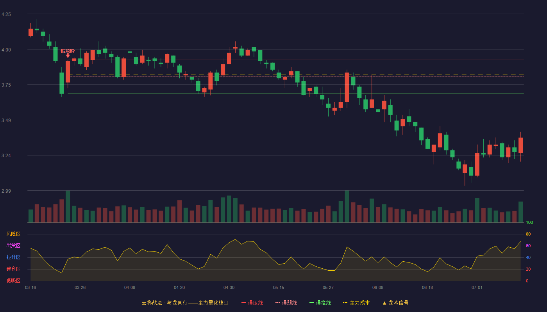Click the 04-30 date axis label

[x=229, y=287]
